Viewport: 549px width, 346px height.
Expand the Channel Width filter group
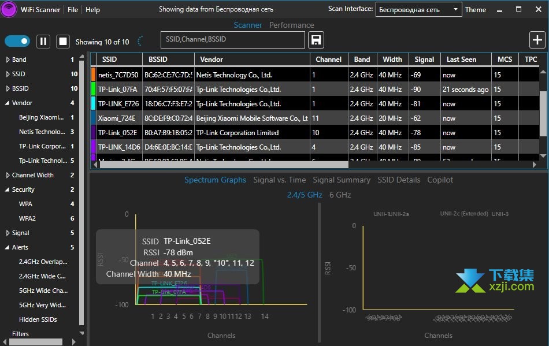pyautogui.click(x=8, y=175)
